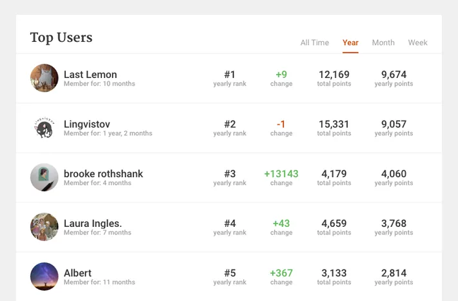Click Laura Ingles.'s group photo avatar
This screenshot has width=458, height=301.
click(x=44, y=227)
